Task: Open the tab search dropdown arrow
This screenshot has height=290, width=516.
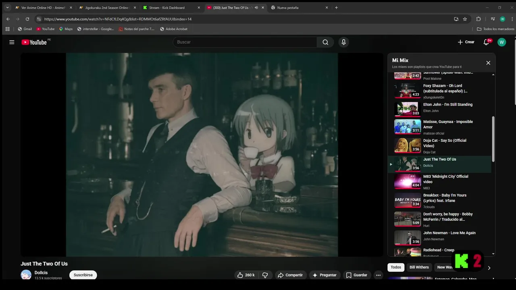Action: [7, 8]
